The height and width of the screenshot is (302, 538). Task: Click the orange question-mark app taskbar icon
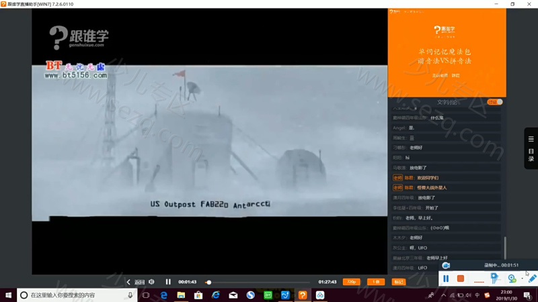[x=303, y=295]
